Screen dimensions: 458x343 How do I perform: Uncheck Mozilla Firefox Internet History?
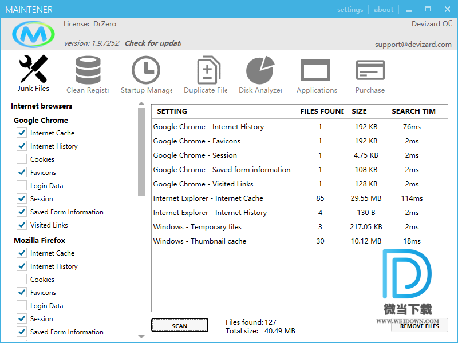point(22,266)
